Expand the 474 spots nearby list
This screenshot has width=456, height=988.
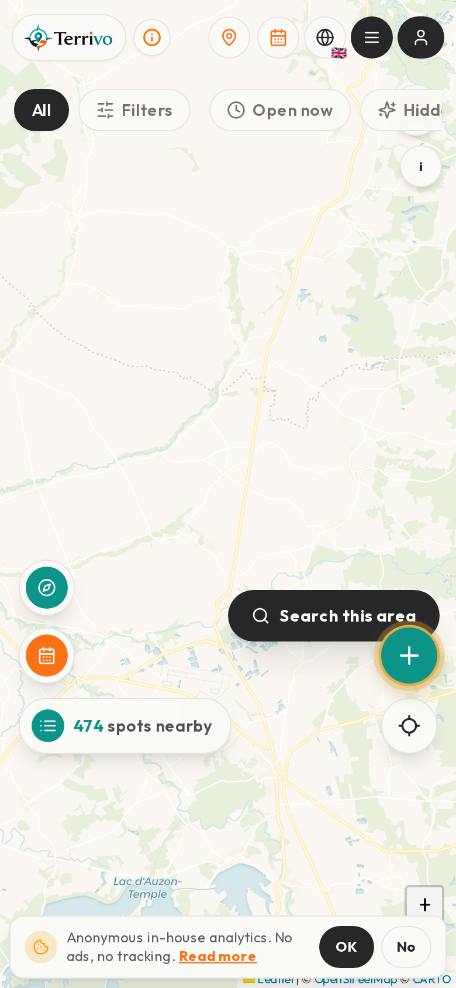pyautogui.click(x=125, y=726)
